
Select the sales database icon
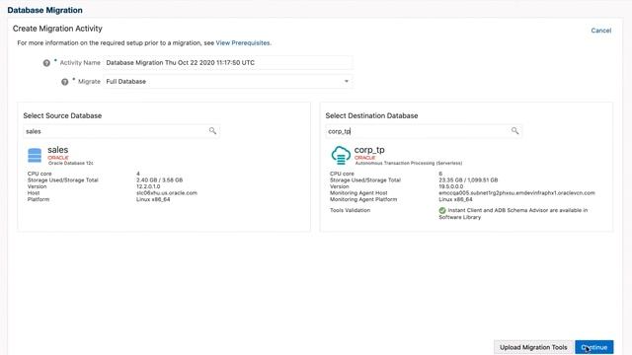[x=35, y=156]
